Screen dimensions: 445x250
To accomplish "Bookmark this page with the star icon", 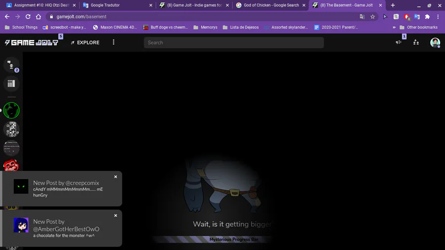I will pos(373,17).
